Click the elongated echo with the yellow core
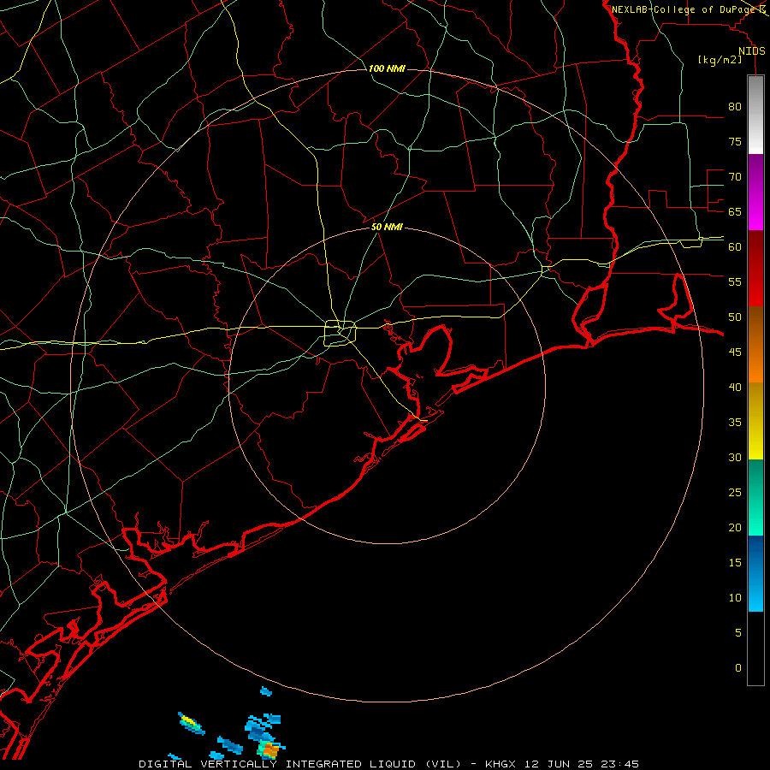This screenshot has height=770, width=770. point(191,723)
